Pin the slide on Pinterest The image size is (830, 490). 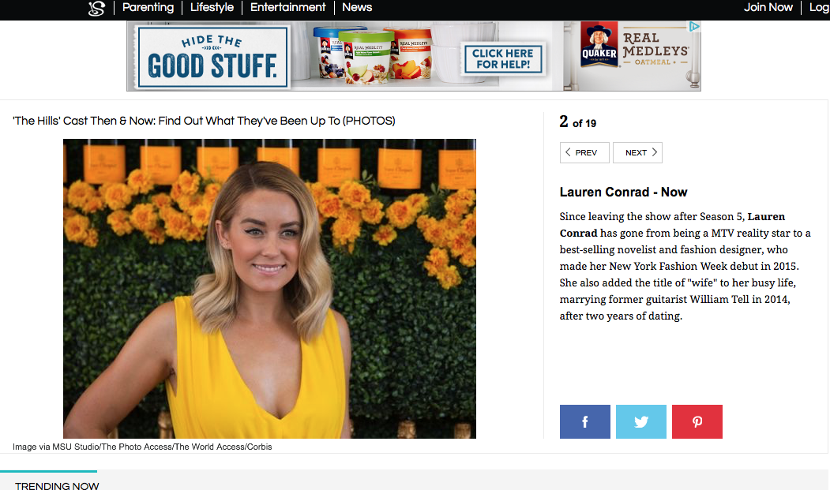pos(697,421)
